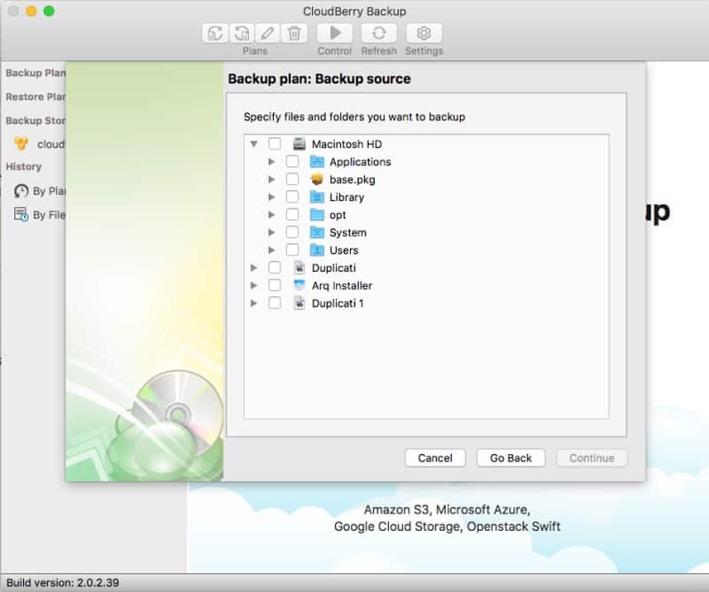709x592 pixels.
Task: Expand the Users folder
Action: point(271,250)
